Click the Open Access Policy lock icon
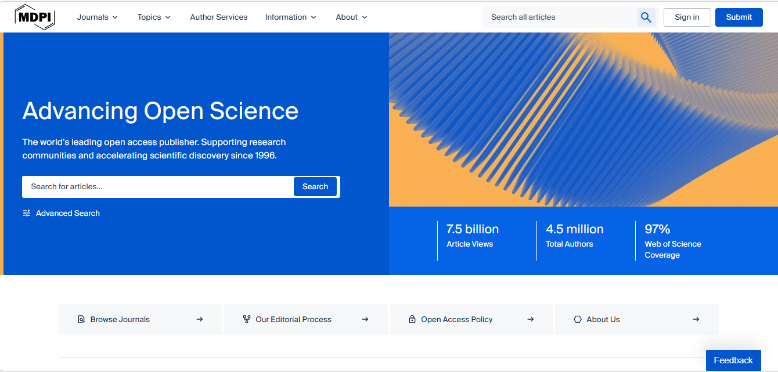The height and width of the screenshot is (372, 778). click(412, 319)
